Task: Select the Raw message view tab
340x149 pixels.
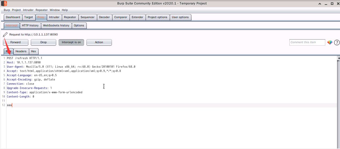Action: pos(9,51)
